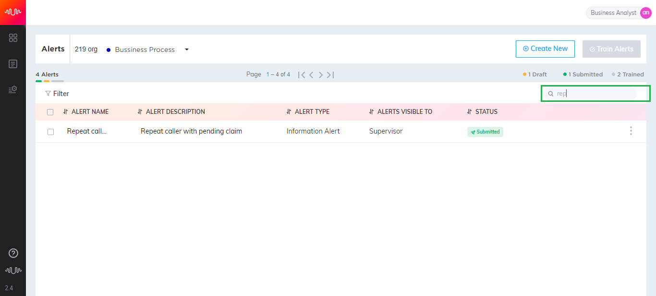The height and width of the screenshot is (296, 656).
Task: Click the waveform logo in top-left corner
Action: click(13, 12)
